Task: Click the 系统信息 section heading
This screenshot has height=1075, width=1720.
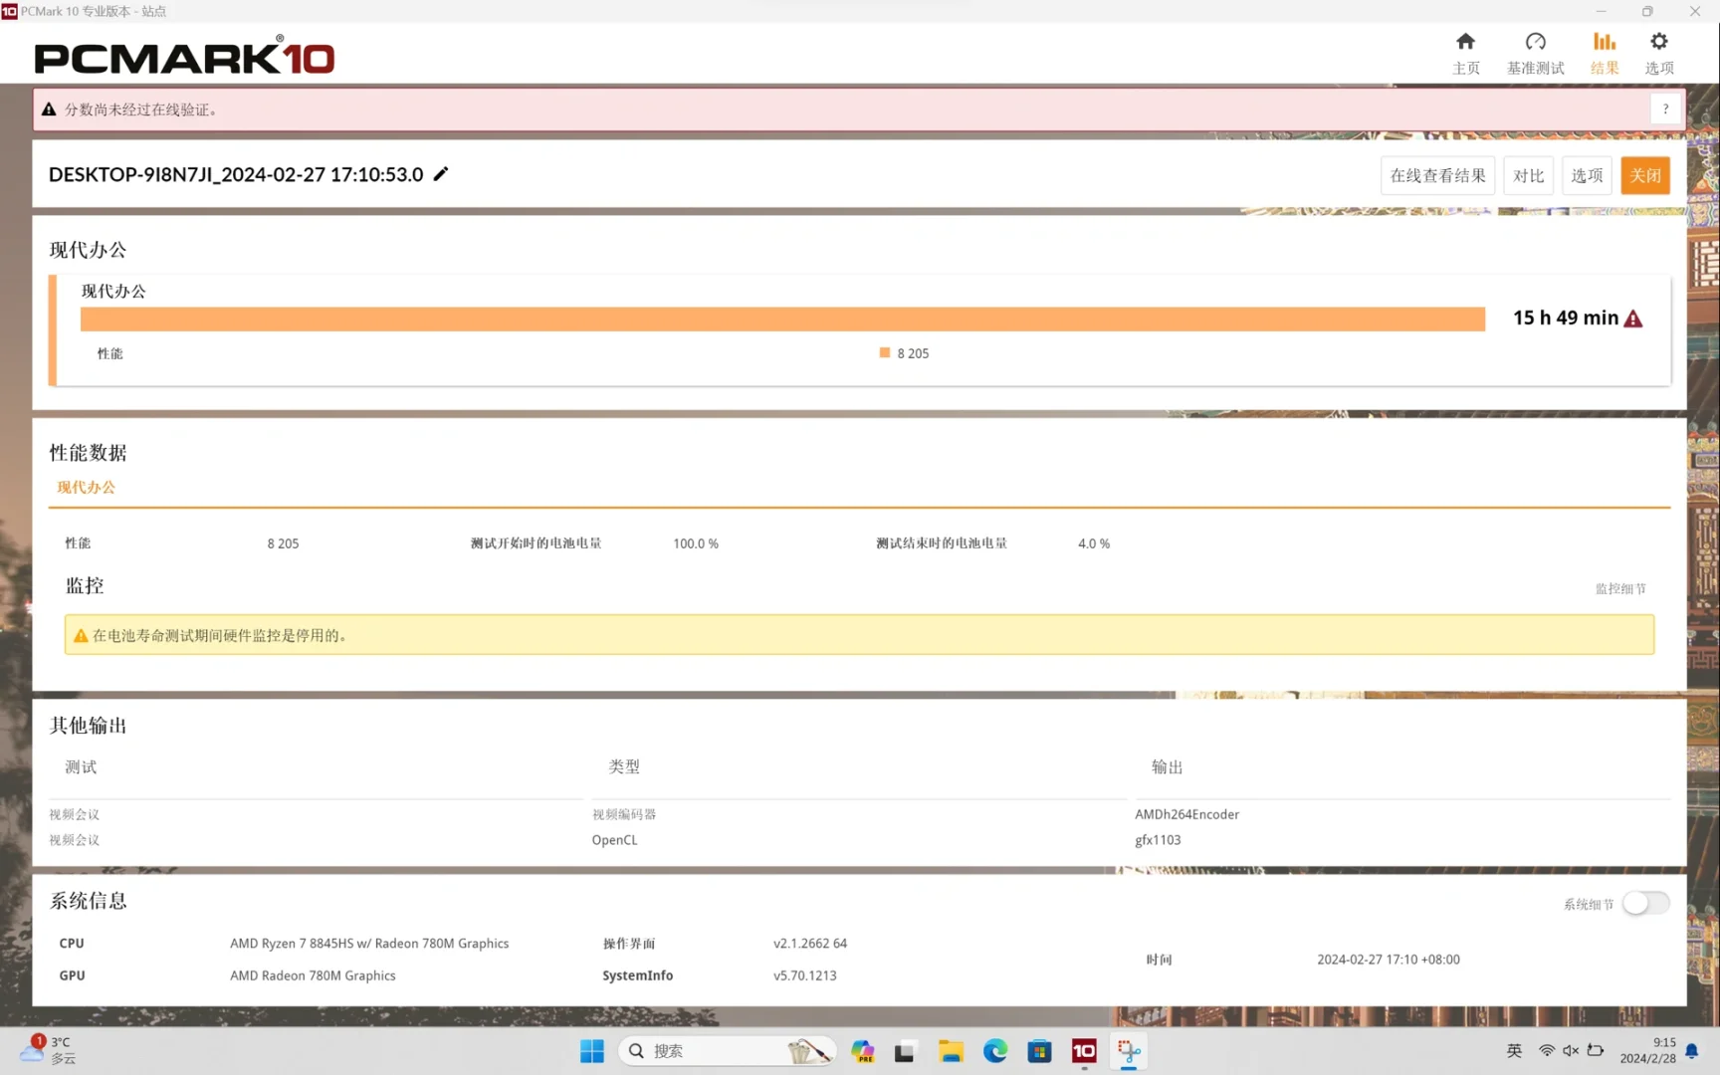Action: click(89, 901)
